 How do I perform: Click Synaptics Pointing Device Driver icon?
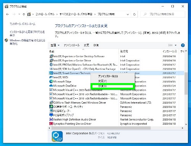[51, 124]
